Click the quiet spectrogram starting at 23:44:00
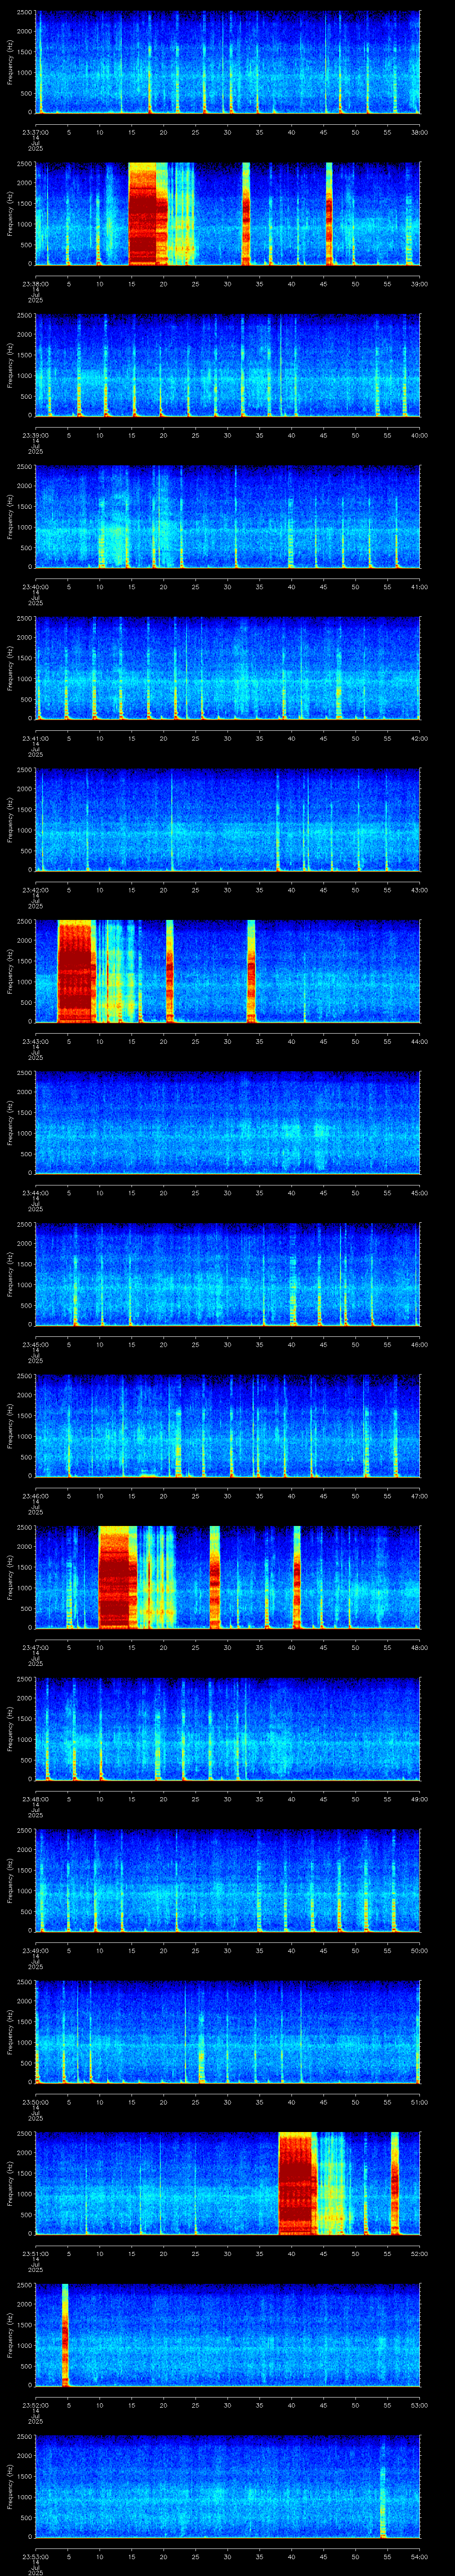Image resolution: width=455 pixels, height=2576 pixels. (228, 1123)
